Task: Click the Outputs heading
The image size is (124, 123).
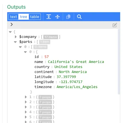Action: point(16,7)
